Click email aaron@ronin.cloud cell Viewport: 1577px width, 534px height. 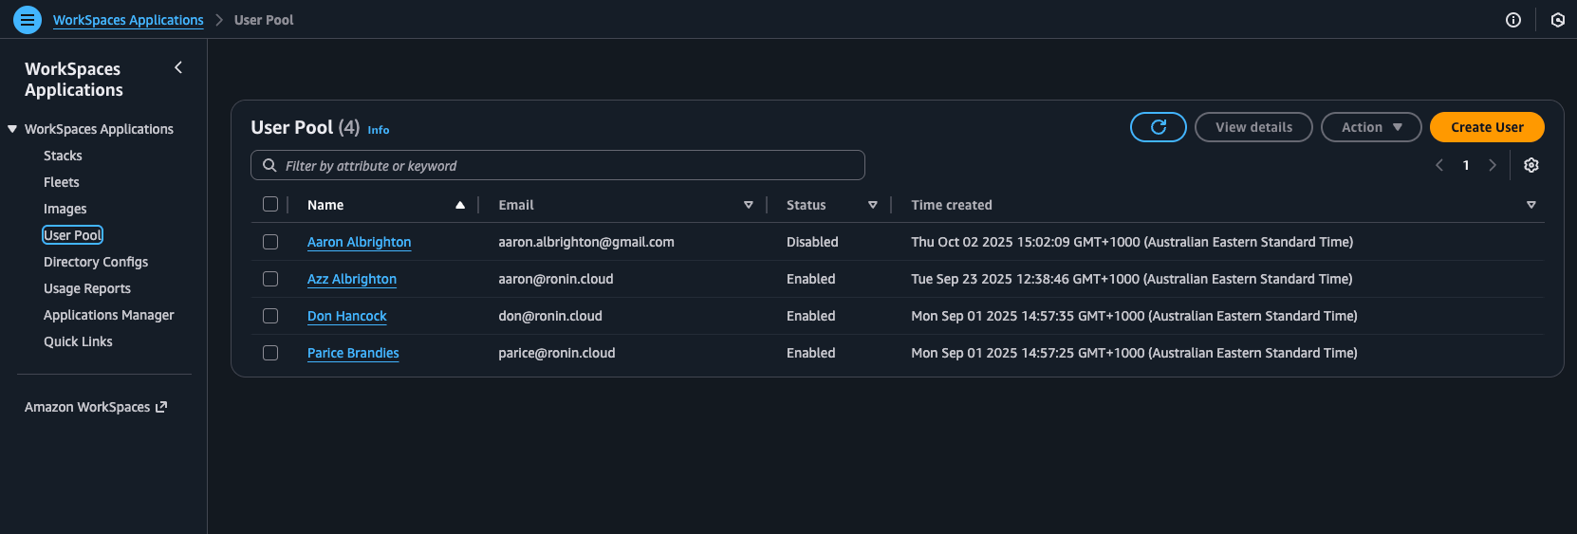point(556,279)
